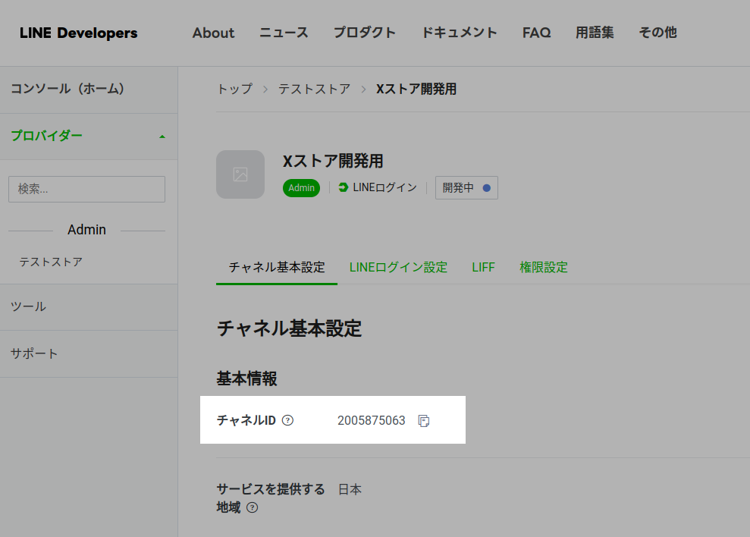Open ツール in the sidebar
The height and width of the screenshot is (537, 750).
click(x=89, y=306)
